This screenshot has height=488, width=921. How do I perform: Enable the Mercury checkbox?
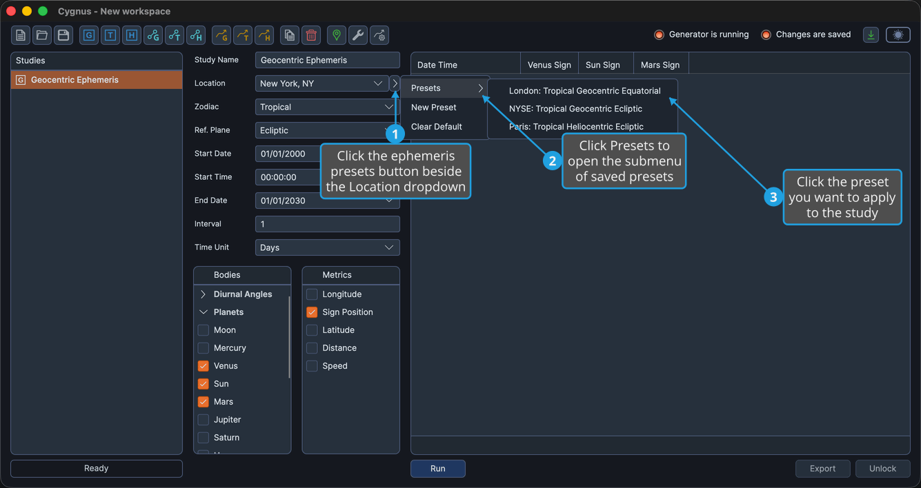pyautogui.click(x=204, y=348)
